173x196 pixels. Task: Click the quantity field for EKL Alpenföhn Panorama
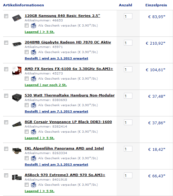point(128,149)
